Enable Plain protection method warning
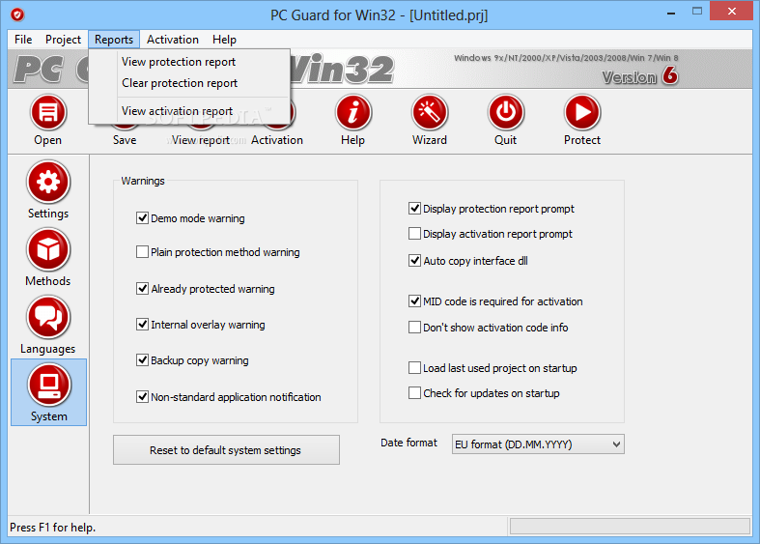 [142, 252]
